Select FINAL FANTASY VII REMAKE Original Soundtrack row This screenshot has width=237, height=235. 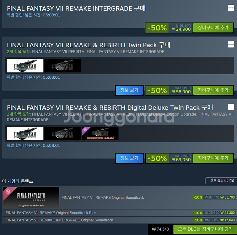119,197
